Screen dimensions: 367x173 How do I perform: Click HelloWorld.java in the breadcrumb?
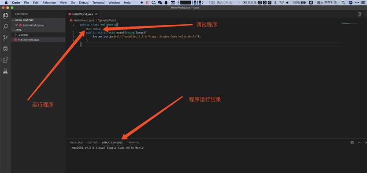pyautogui.click(x=84, y=20)
